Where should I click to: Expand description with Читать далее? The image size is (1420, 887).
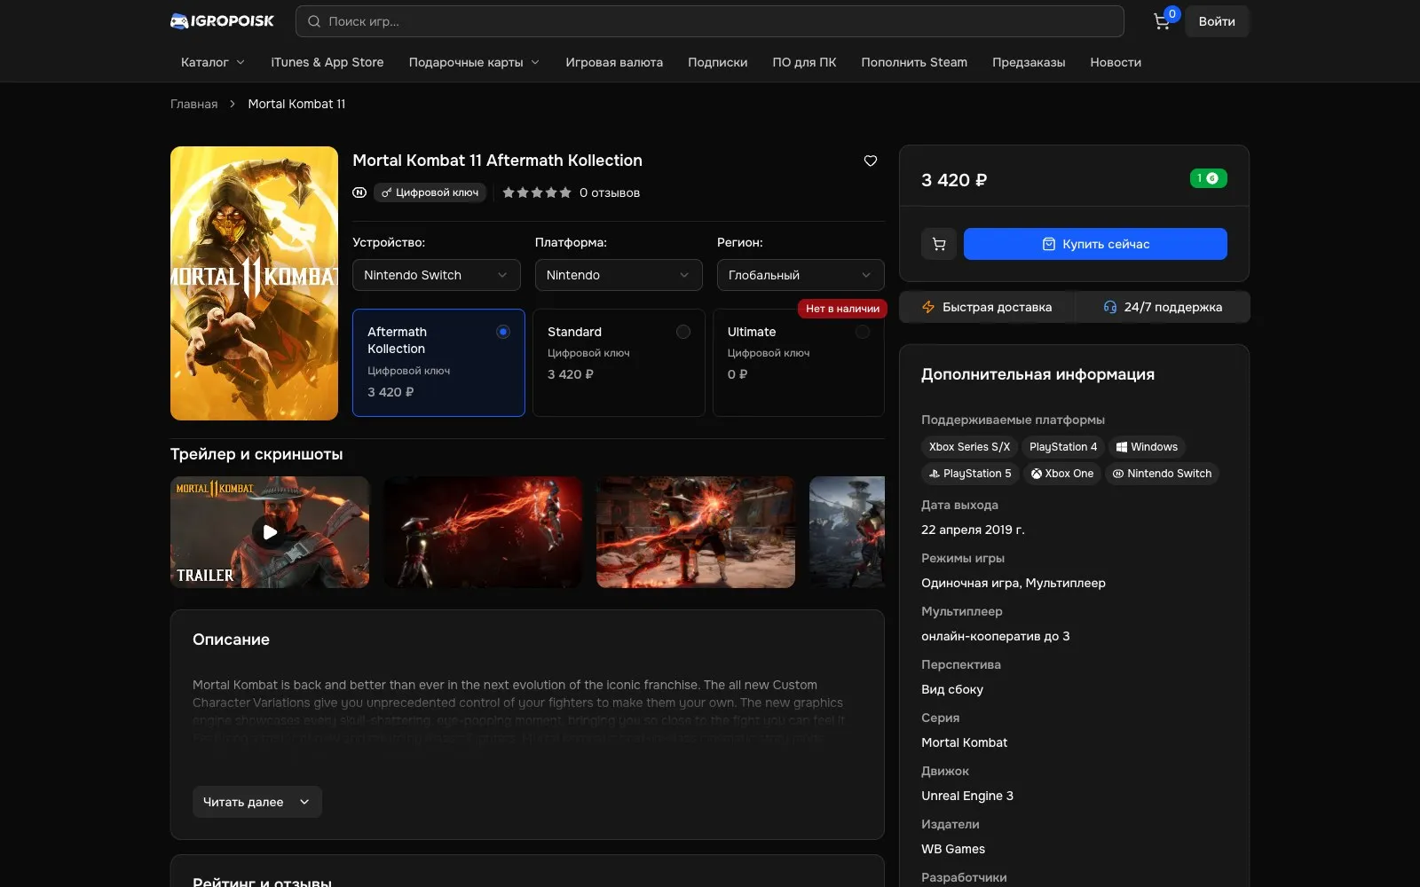(x=256, y=802)
